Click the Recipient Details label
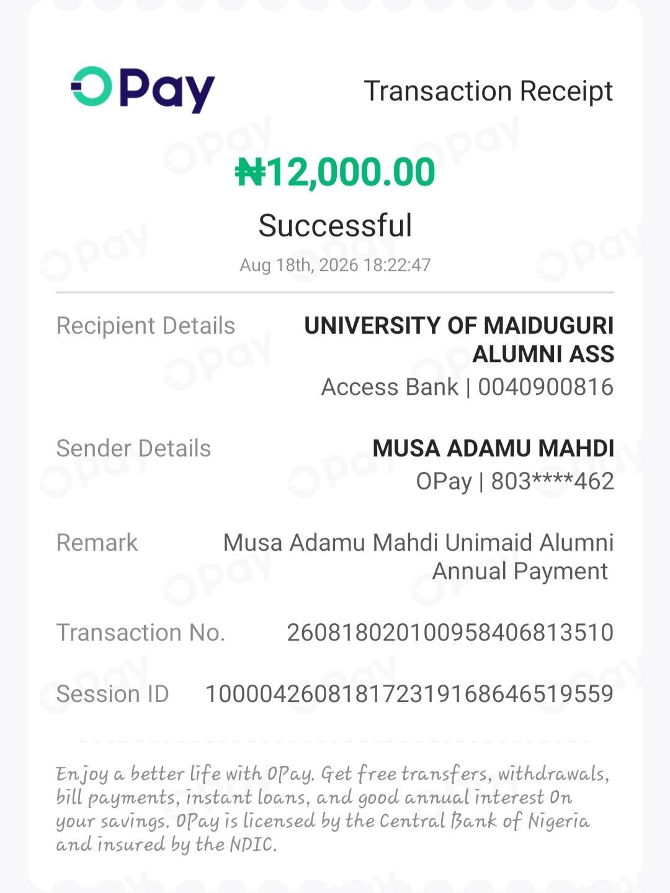 146,326
